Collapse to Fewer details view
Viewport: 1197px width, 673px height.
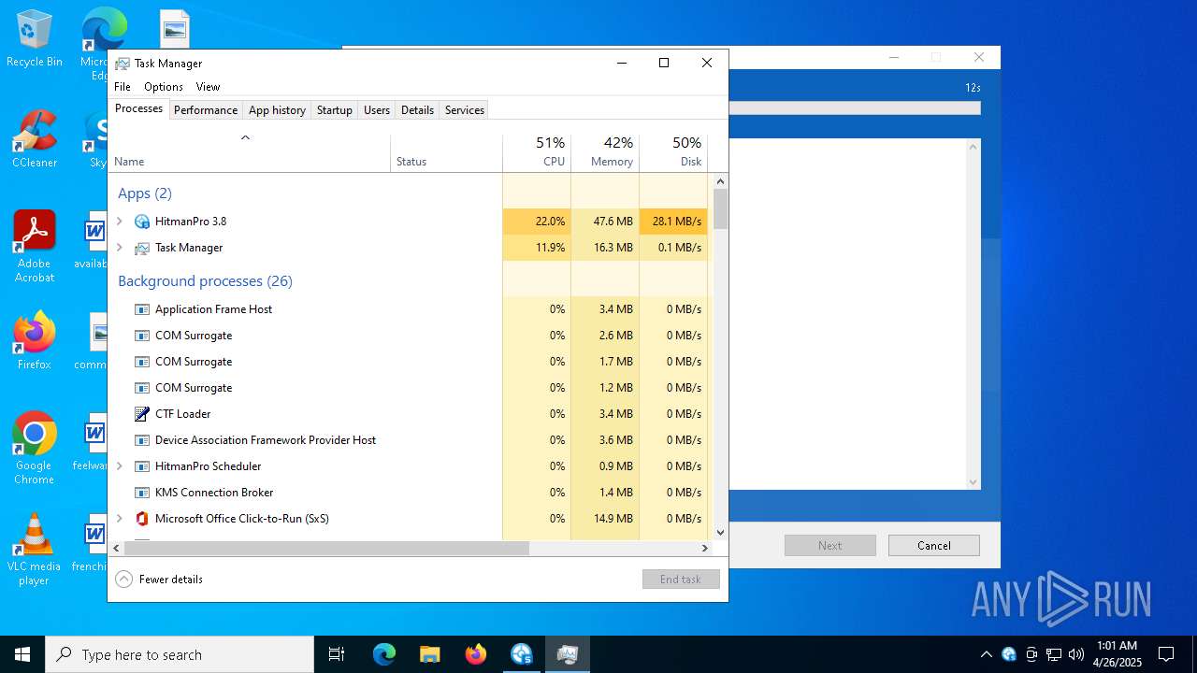(159, 580)
